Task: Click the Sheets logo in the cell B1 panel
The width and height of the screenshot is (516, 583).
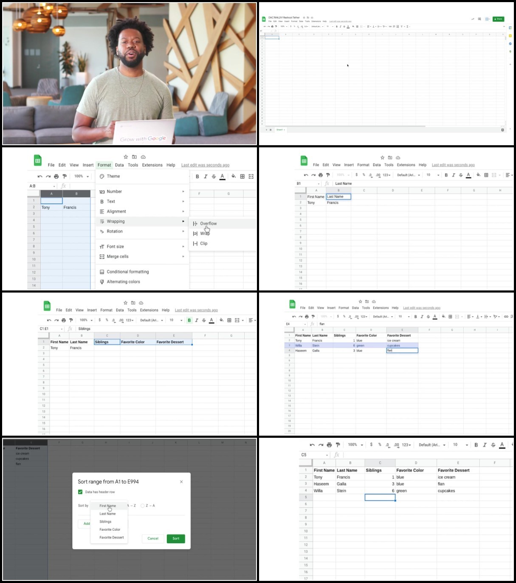Action: coord(304,161)
